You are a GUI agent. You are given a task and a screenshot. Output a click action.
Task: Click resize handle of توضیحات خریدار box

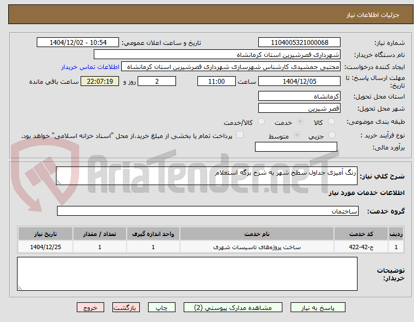click(x=20, y=288)
